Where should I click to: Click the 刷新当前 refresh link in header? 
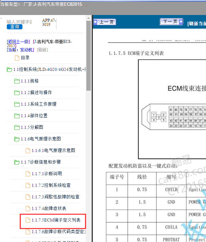(196, 24)
